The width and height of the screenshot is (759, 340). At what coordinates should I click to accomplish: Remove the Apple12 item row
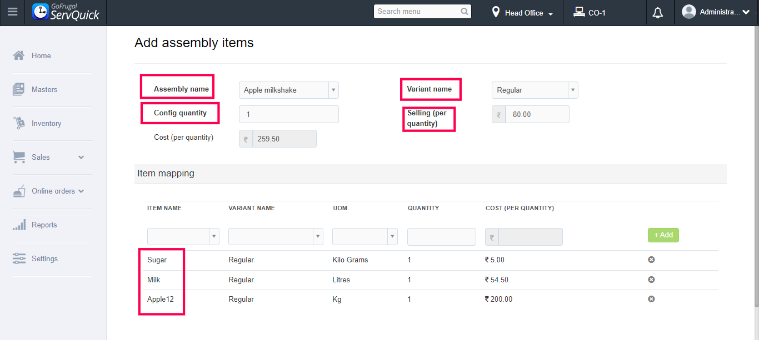(651, 299)
